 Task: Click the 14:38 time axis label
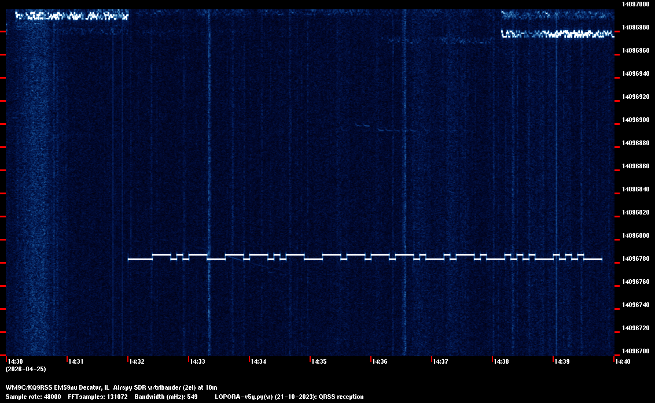tap(501, 362)
